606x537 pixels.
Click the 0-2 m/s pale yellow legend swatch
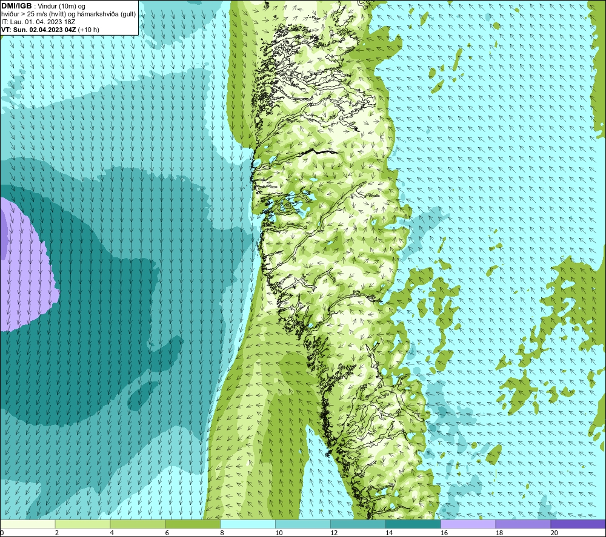click(x=28, y=524)
